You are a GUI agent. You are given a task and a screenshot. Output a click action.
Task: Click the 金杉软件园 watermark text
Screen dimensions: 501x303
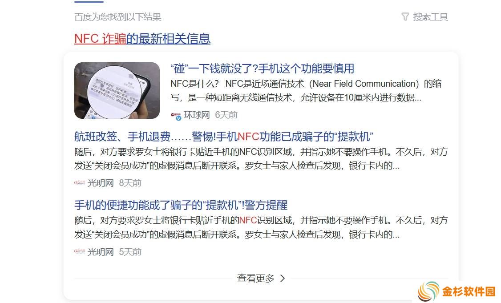point(469,291)
